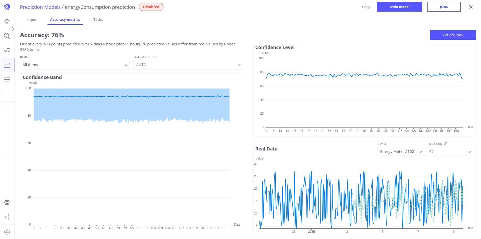This screenshot has width=481, height=239.
Task: Click the plus add icon in sidebar
Action: [7, 94]
